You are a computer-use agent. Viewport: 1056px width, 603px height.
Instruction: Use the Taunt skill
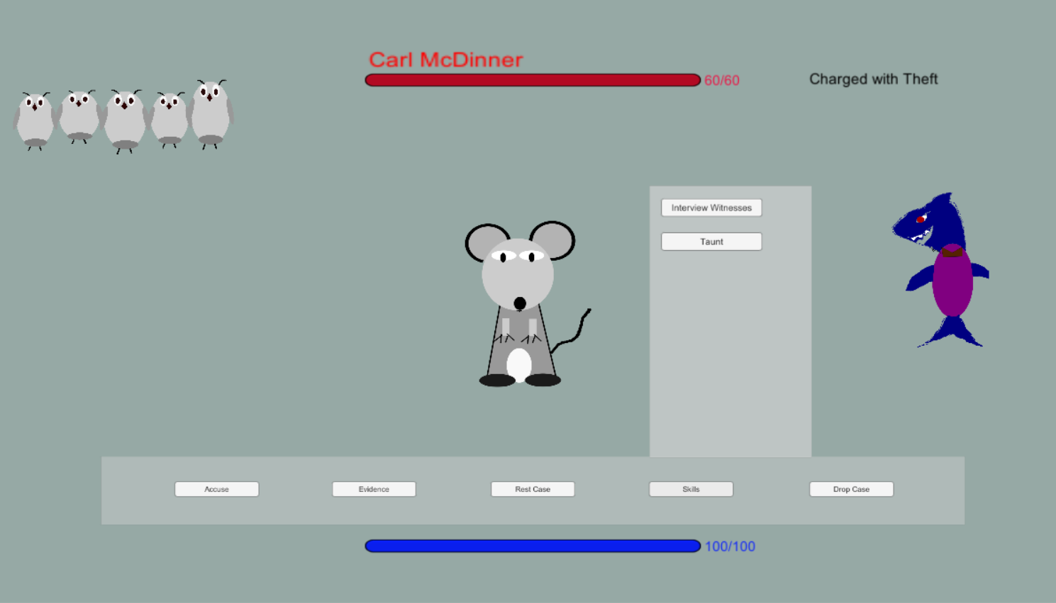pyautogui.click(x=711, y=242)
